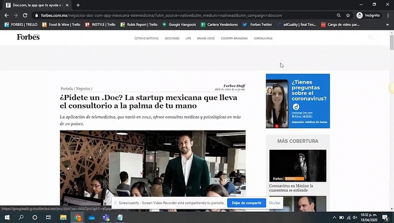Open 'Coronavirus en México: la cuarentena se extiende'
394x223 pixels.
point(291,188)
